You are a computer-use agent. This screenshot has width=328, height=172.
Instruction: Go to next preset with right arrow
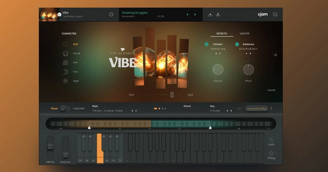195,15
